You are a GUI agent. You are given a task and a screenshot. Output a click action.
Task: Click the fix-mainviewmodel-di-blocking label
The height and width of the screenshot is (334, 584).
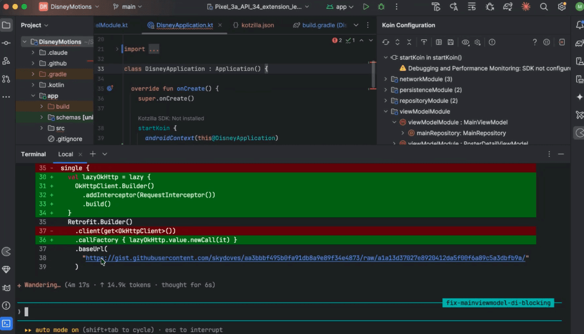[498, 302]
